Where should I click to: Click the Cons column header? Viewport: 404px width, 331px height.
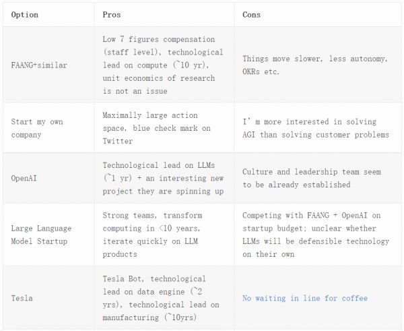click(252, 15)
